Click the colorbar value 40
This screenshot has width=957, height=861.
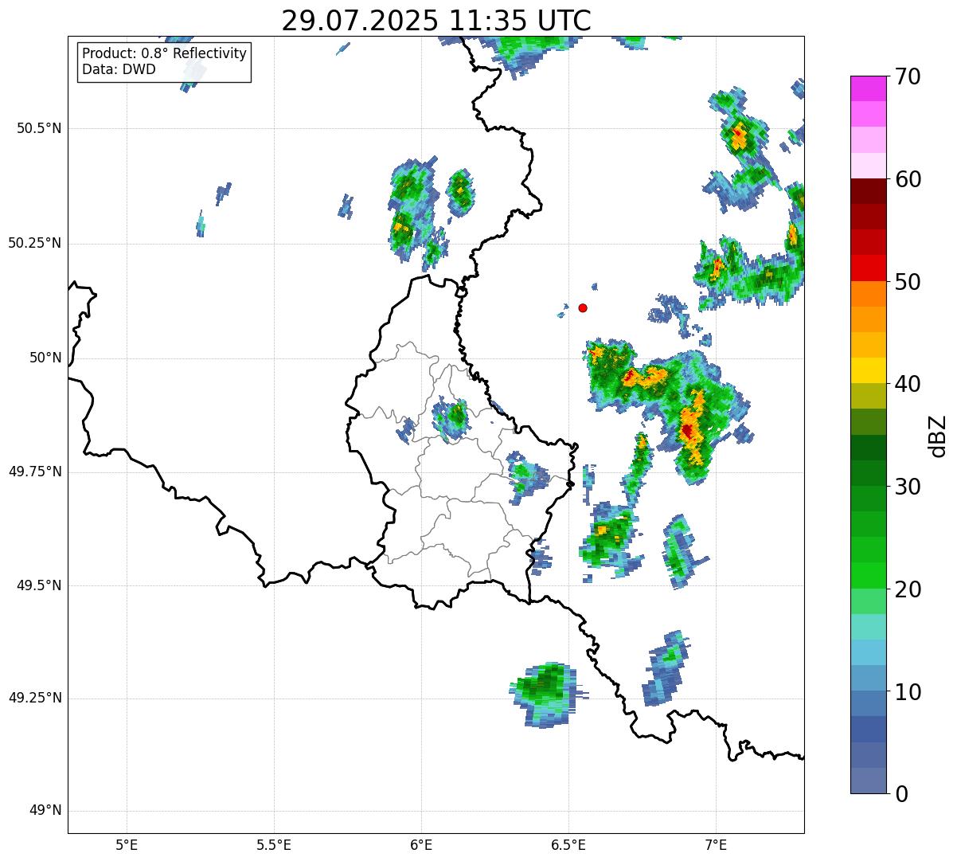pos(908,384)
